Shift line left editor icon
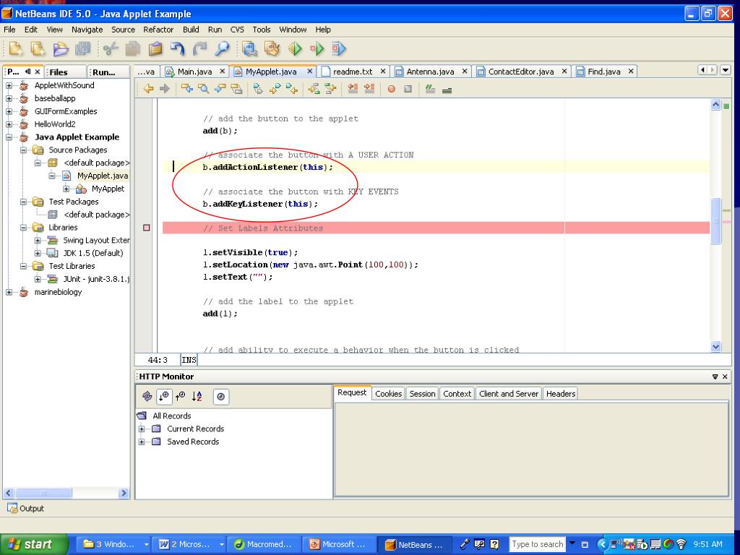740x555 pixels. (353, 89)
